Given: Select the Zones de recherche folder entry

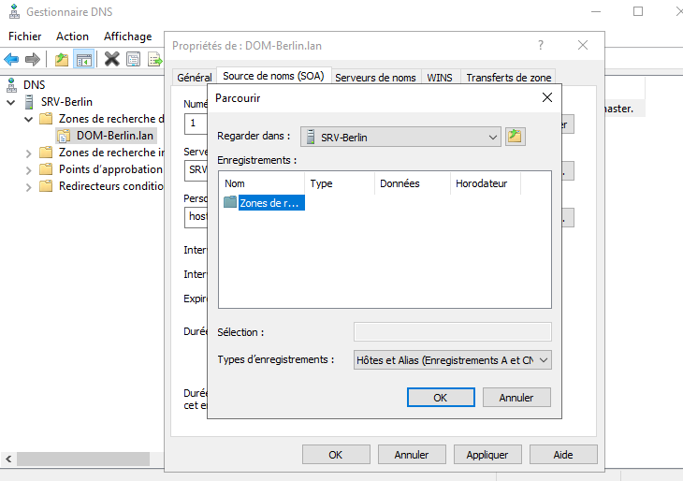Looking at the screenshot, I should 270,202.
